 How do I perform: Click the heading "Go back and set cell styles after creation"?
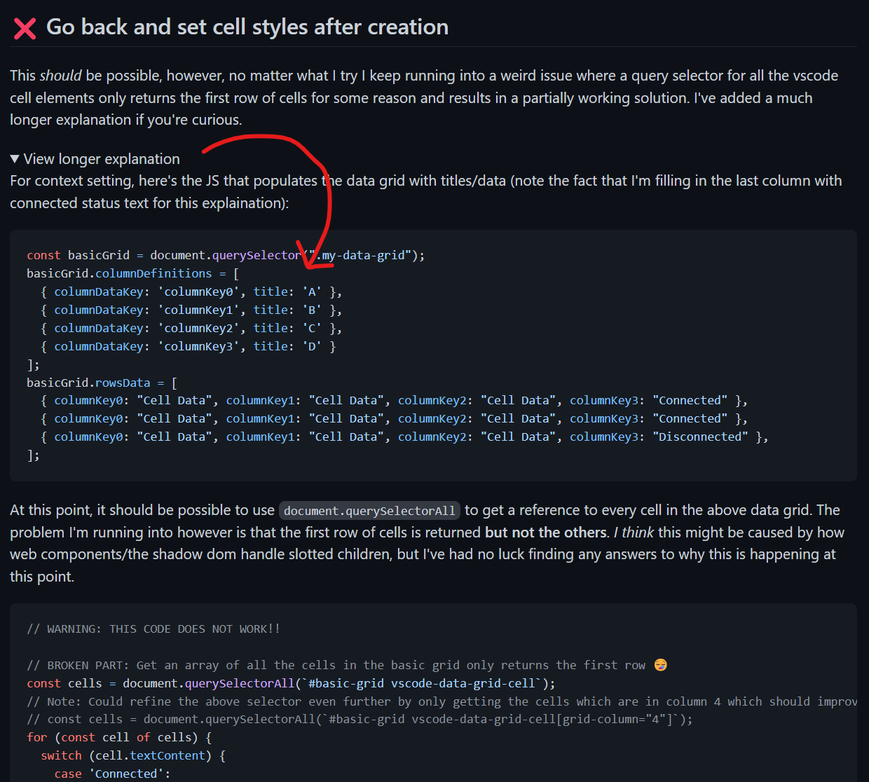247,27
